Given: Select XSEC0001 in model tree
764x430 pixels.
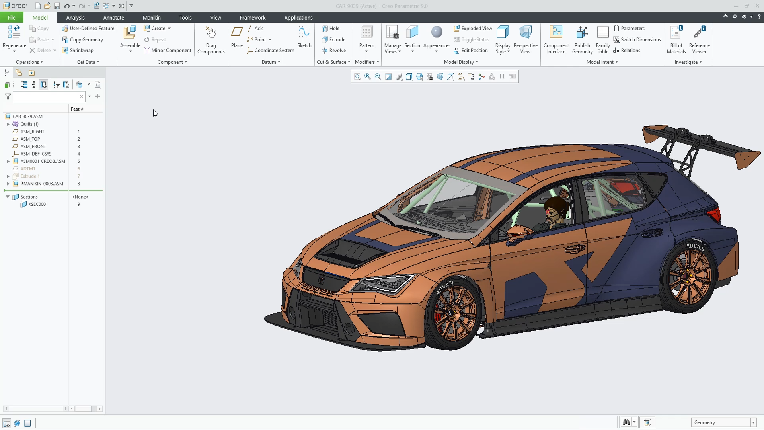Looking at the screenshot, I should click(x=38, y=204).
